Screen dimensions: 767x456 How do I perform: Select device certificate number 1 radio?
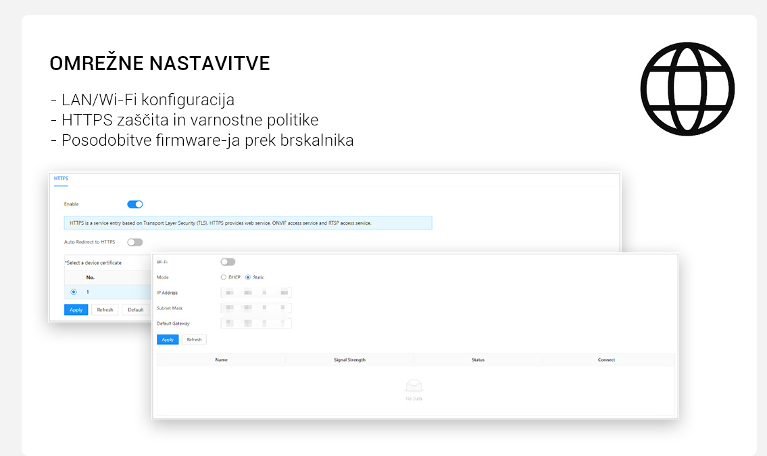point(74,292)
